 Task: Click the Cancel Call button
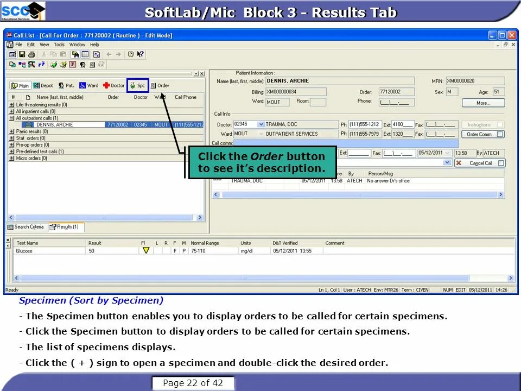(x=480, y=163)
